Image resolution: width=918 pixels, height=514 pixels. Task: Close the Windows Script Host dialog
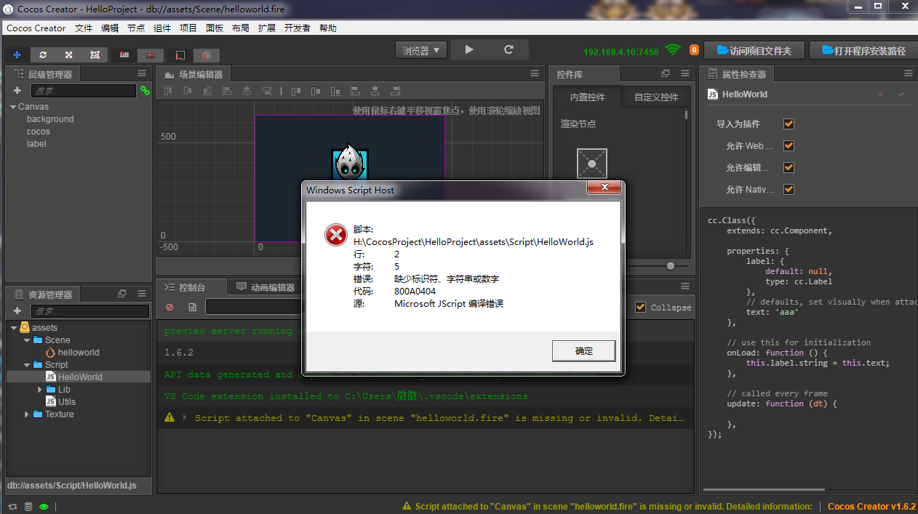pos(604,188)
